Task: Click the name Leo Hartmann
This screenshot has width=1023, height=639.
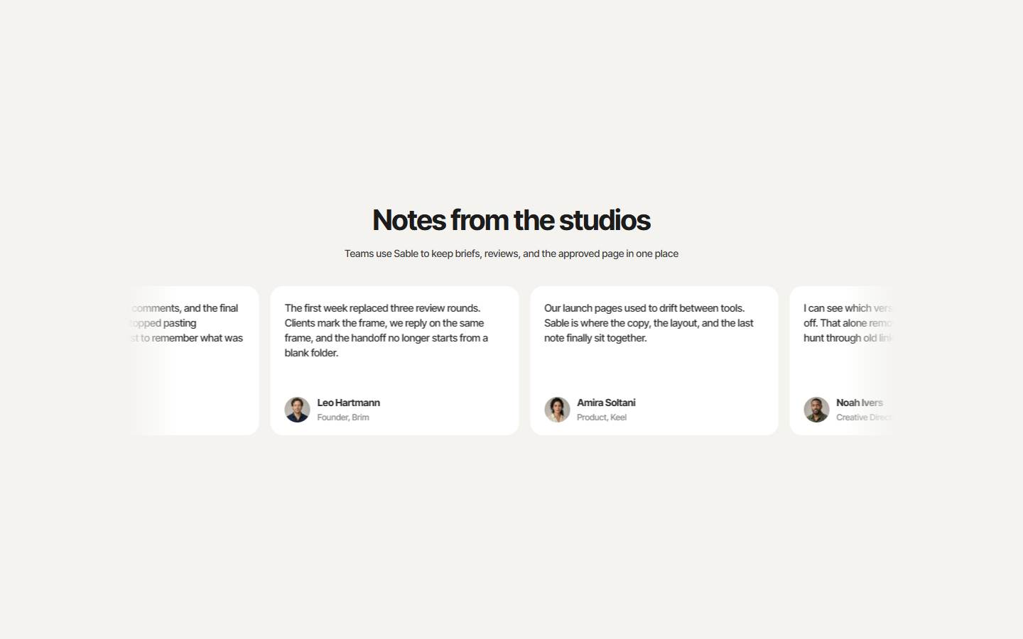Action: [348, 403]
